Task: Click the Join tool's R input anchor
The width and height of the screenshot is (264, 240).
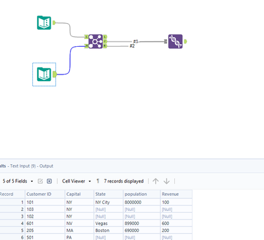Action: (x=86, y=46)
